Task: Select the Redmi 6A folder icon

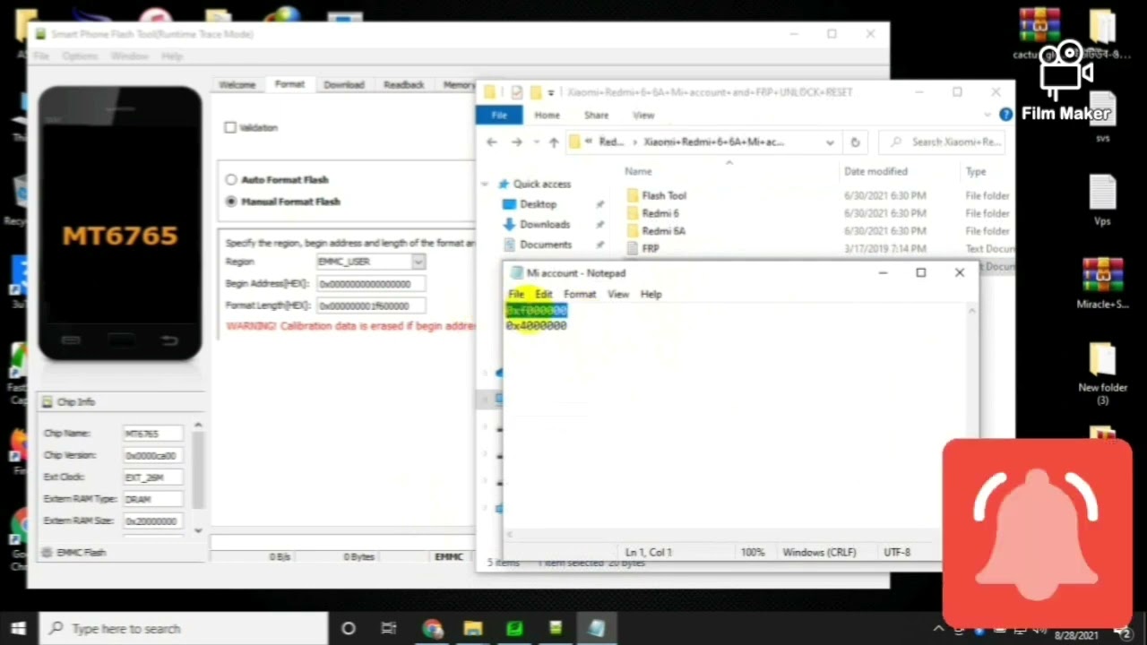Action: 633,230
